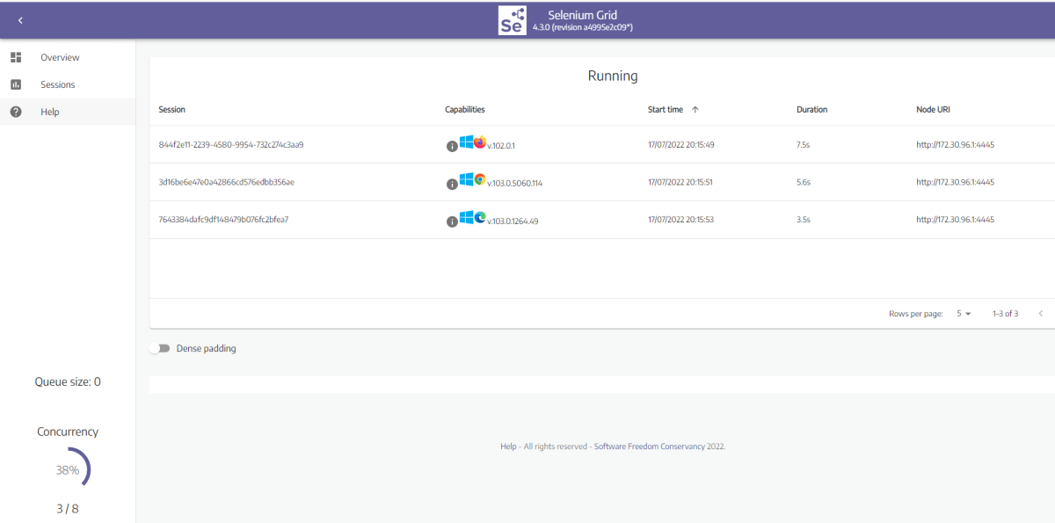Open the Rows per page dropdown

coord(964,314)
